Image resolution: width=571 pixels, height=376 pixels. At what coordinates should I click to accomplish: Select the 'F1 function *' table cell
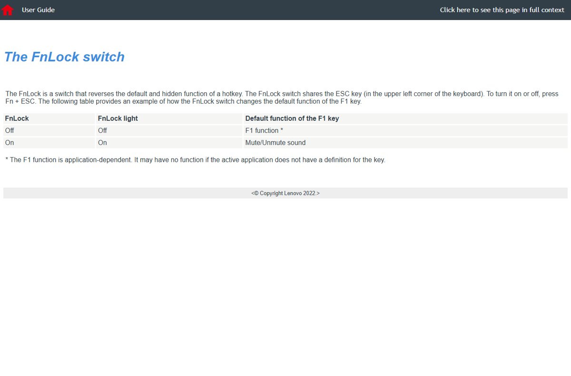pyautogui.click(x=405, y=130)
